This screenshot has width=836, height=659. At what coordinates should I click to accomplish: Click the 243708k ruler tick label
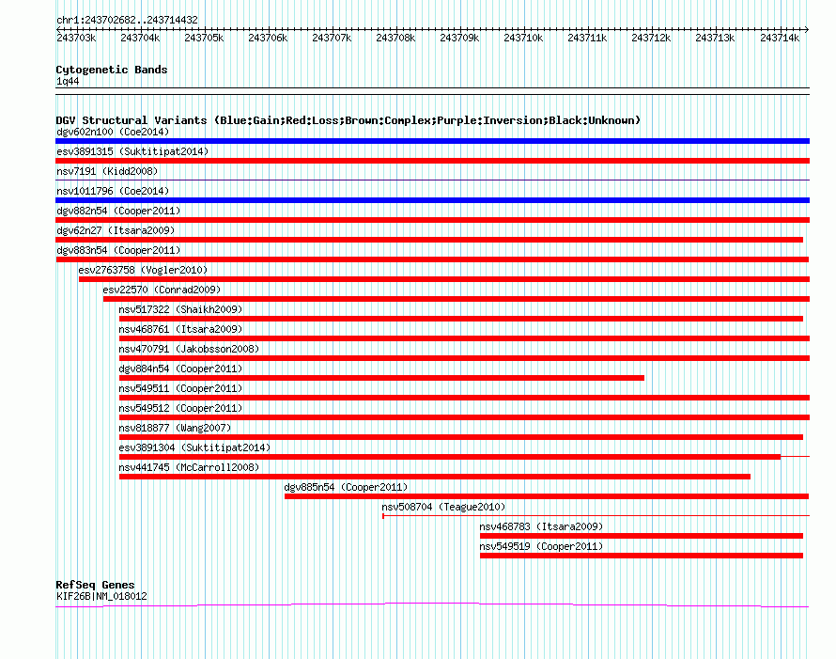[x=395, y=38]
